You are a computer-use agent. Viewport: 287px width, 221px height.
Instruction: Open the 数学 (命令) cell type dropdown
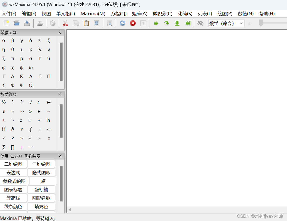[x=226, y=23]
